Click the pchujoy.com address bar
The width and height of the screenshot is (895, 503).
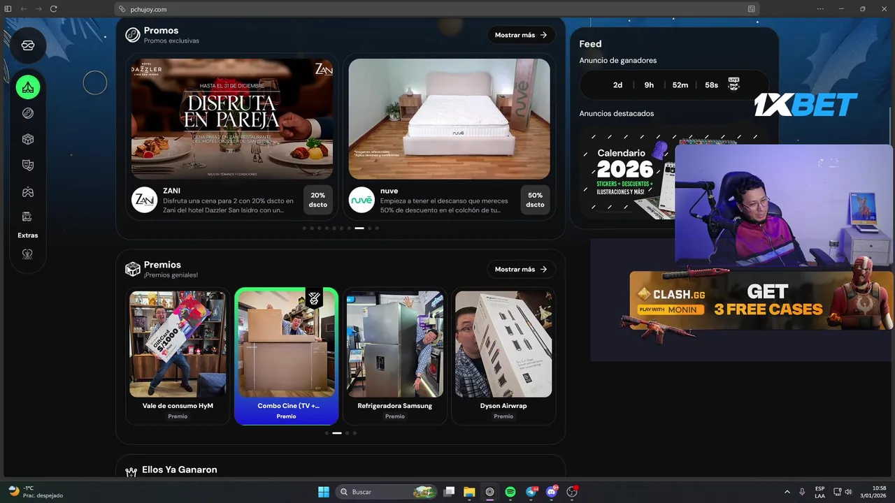[x=437, y=9]
